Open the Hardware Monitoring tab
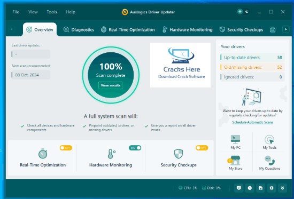 point(187,29)
